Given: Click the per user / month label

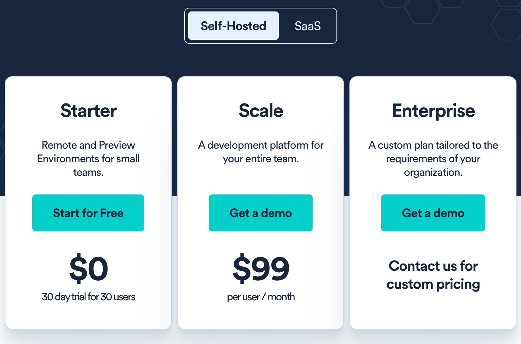Looking at the screenshot, I should [261, 297].
